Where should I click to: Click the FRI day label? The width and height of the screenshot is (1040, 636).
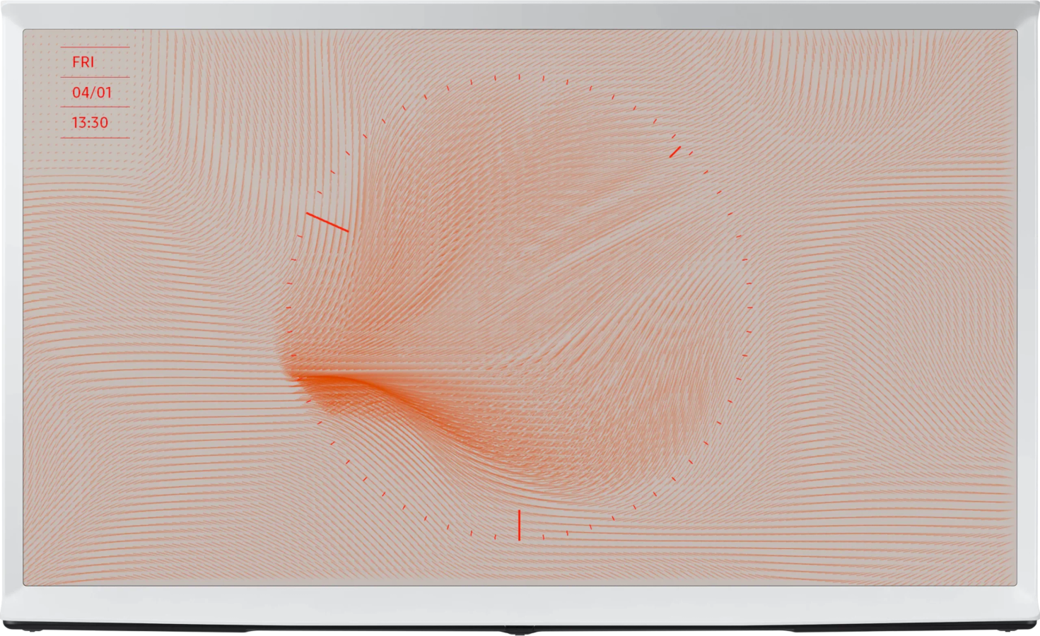point(83,62)
